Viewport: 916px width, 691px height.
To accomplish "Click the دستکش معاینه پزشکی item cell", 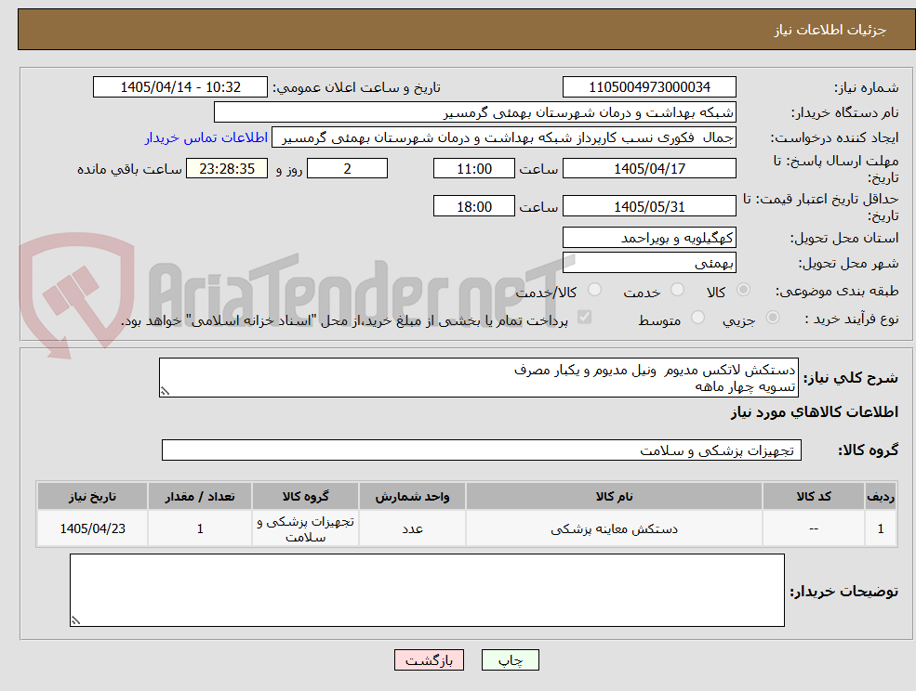I will pyautogui.click(x=614, y=528).
